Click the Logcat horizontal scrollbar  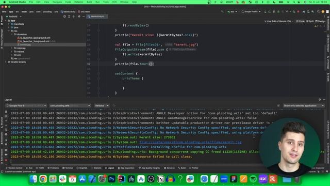coord(74,165)
